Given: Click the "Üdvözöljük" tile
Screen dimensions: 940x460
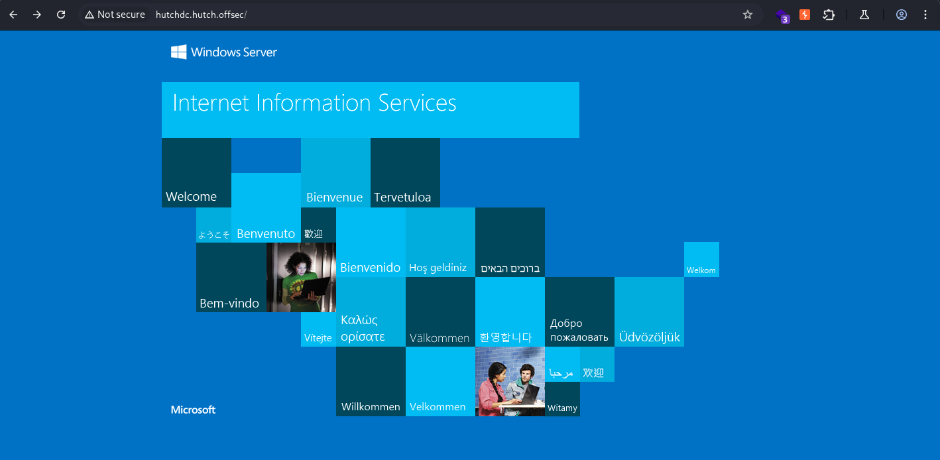Looking at the screenshot, I should [649, 312].
